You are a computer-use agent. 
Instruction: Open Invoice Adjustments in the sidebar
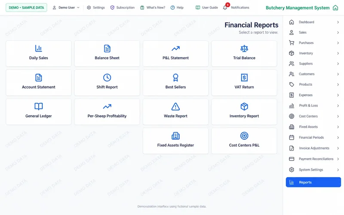click(x=313, y=148)
